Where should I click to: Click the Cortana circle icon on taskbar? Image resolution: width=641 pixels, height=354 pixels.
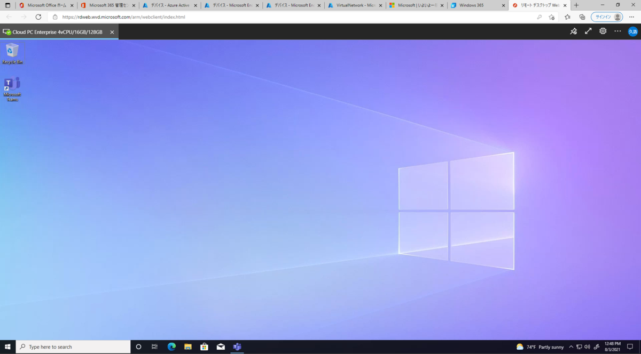coord(138,347)
